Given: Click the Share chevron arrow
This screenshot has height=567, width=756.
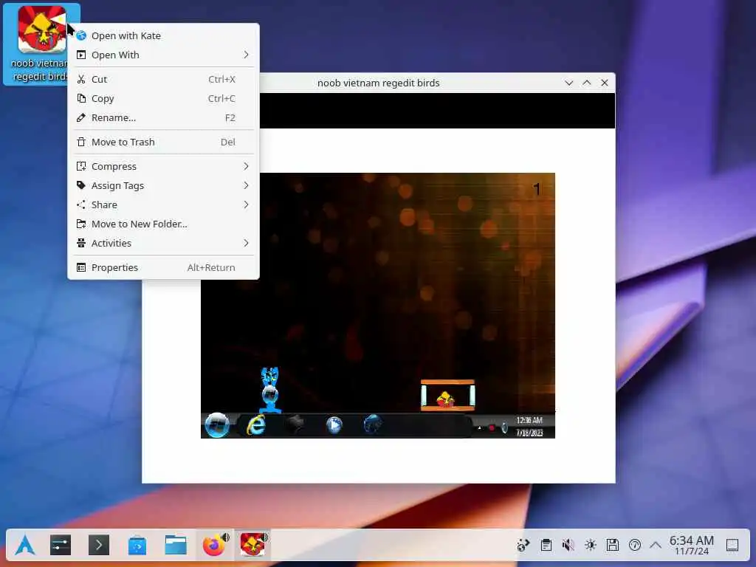Looking at the screenshot, I should pos(246,205).
